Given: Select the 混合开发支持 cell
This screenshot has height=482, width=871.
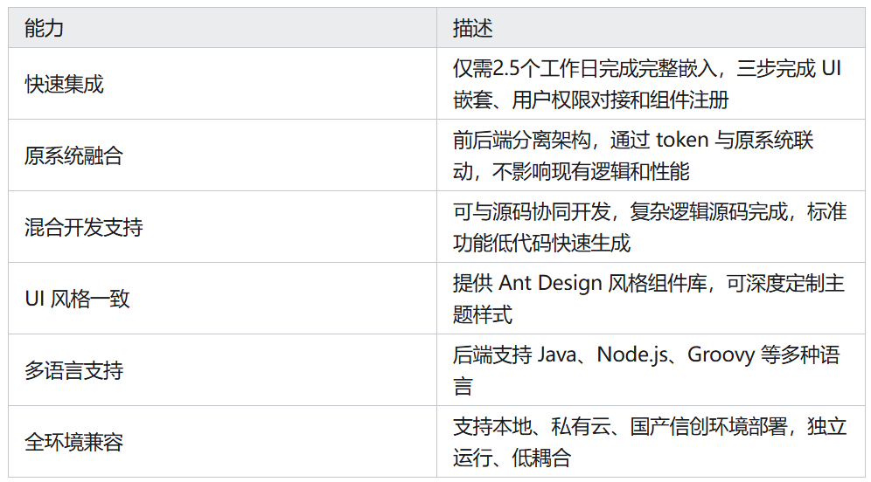Looking at the screenshot, I should coord(222,227).
